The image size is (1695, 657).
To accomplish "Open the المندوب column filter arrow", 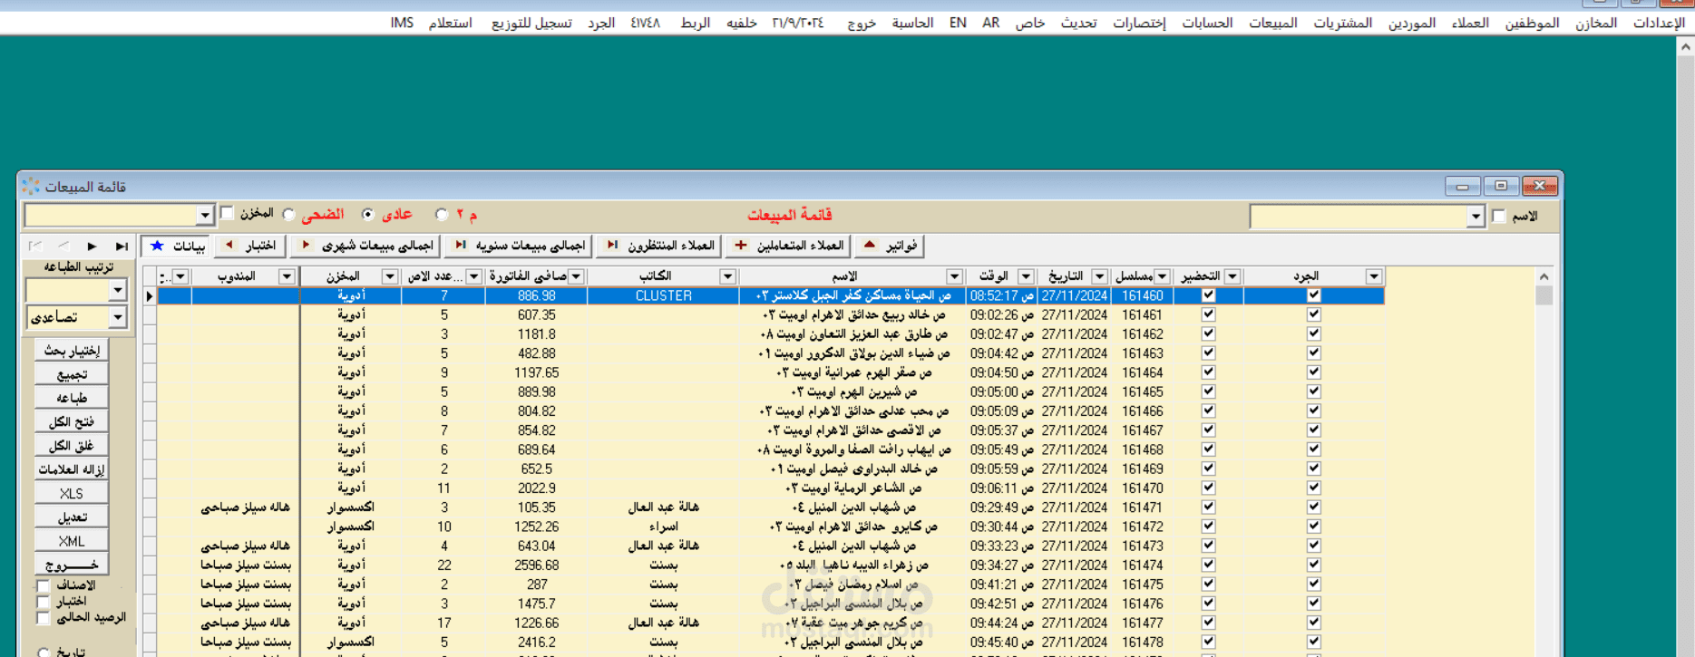I will point(287,276).
